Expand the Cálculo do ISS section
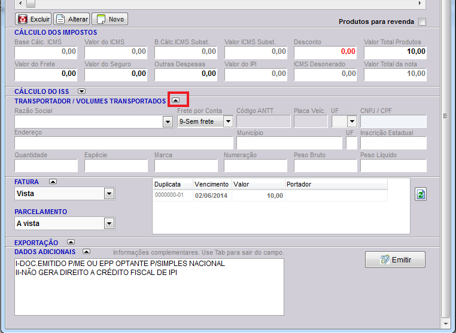The height and width of the screenshot is (333, 456). [x=82, y=91]
